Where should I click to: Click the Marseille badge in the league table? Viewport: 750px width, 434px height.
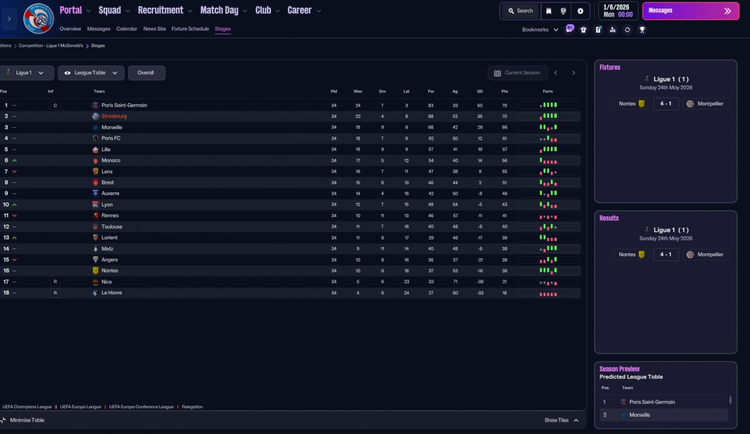click(x=96, y=127)
